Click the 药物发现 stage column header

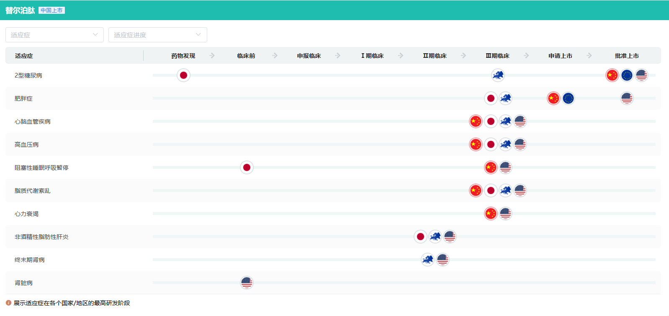[x=183, y=56]
